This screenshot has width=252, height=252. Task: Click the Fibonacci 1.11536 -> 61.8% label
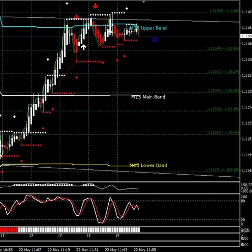pyautogui.click(x=223, y=109)
